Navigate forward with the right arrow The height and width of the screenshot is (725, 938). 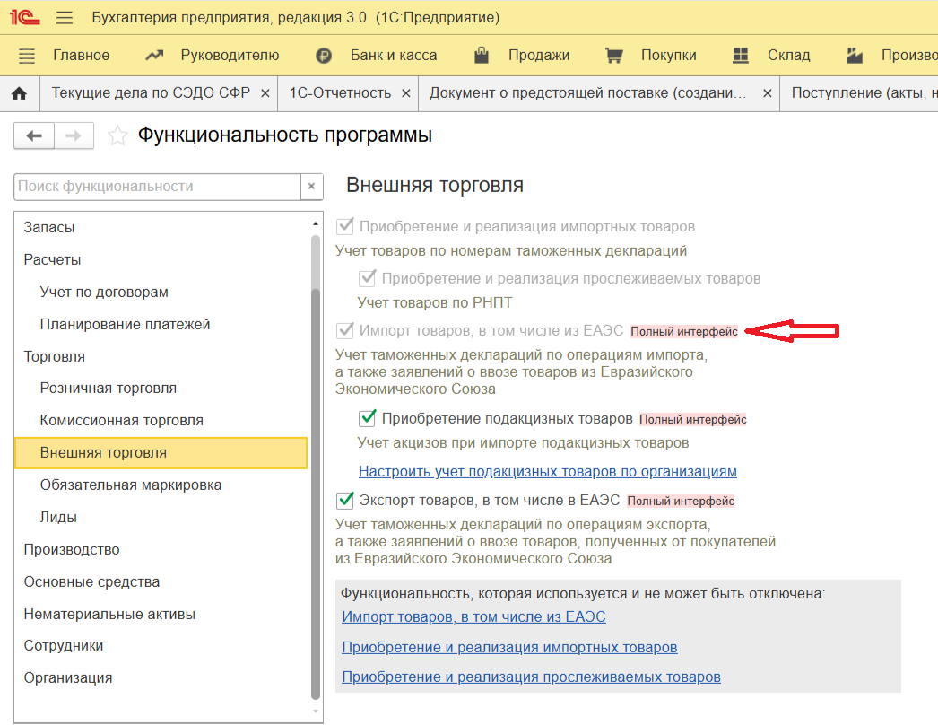pyautogui.click(x=74, y=135)
